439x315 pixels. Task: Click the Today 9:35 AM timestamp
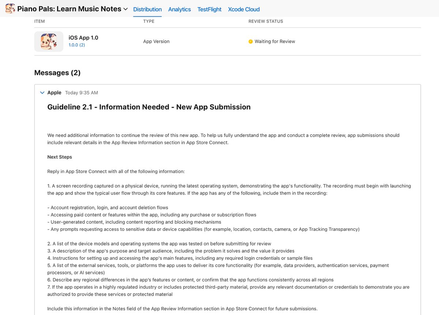(x=82, y=93)
